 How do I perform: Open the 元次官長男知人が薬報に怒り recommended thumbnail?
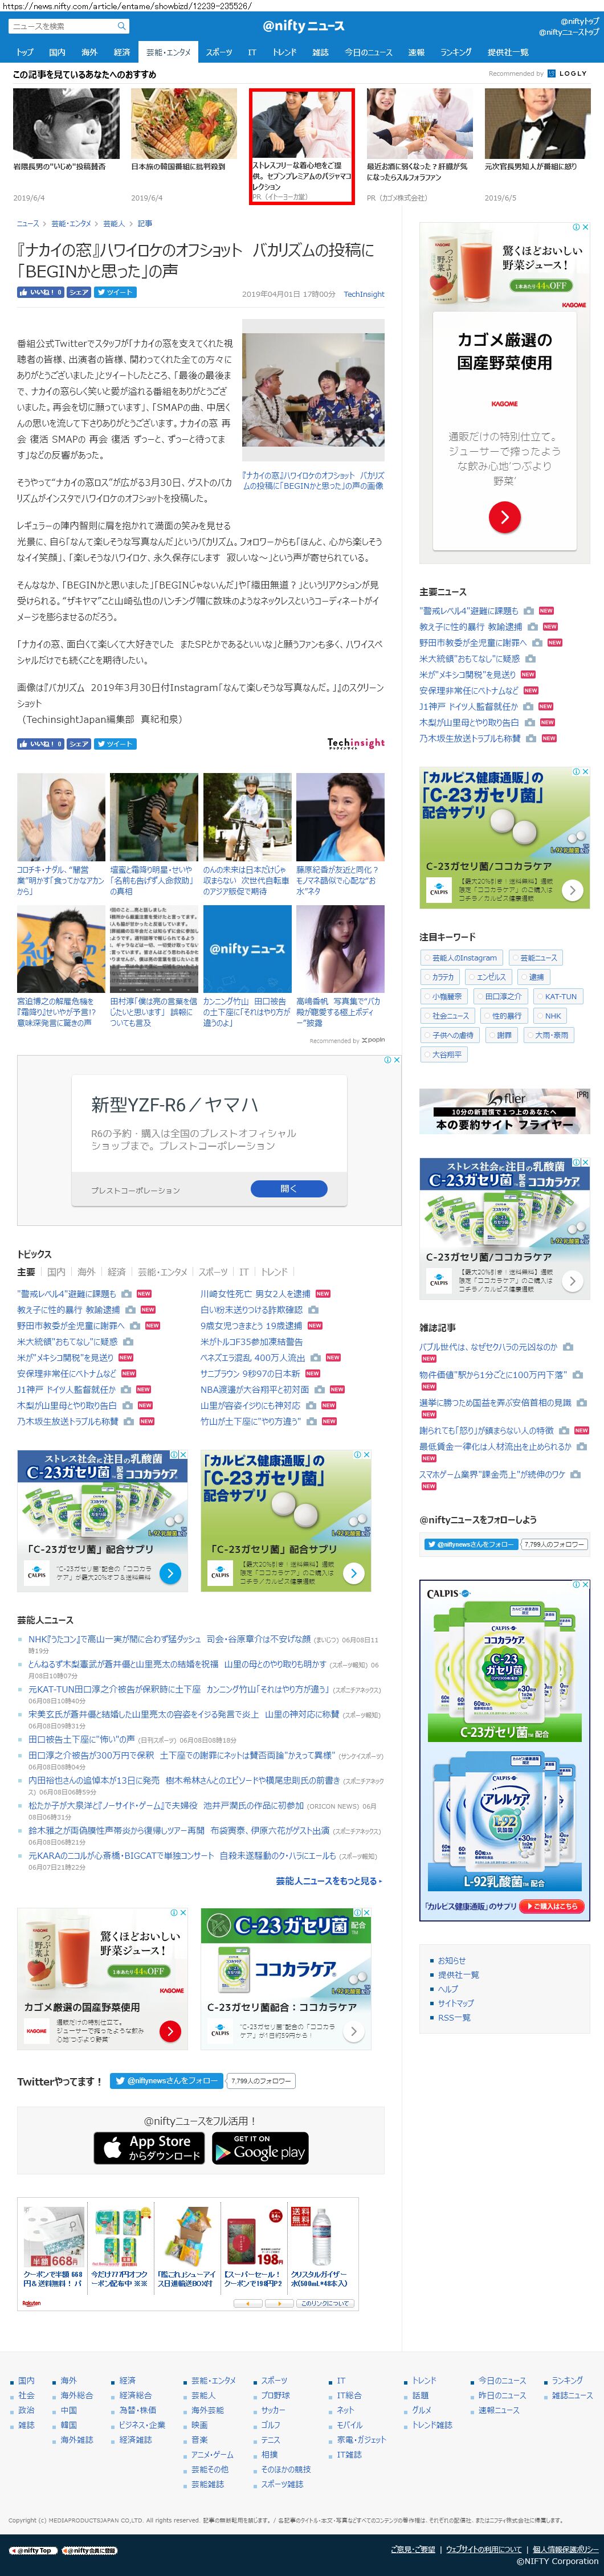tap(537, 123)
